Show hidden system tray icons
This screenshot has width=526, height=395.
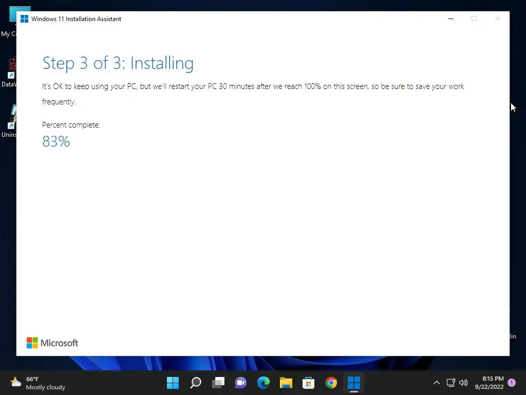437,383
